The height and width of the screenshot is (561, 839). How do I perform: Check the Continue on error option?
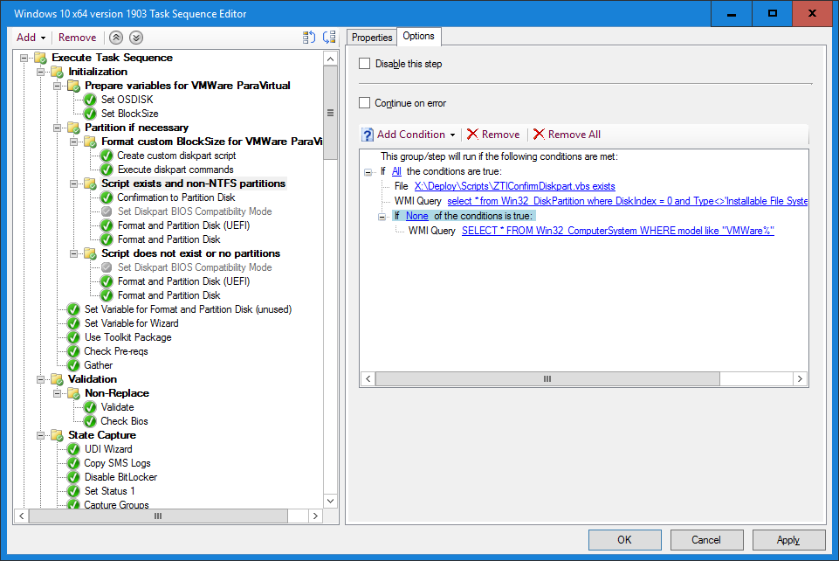[364, 103]
